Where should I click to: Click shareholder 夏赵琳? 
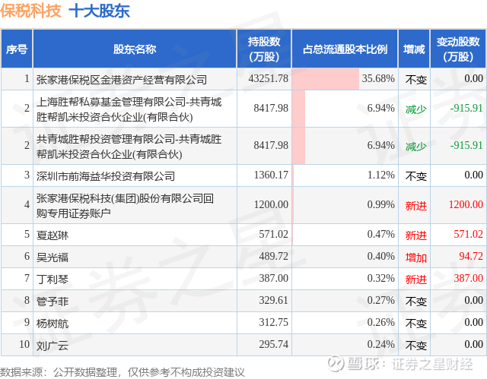(53, 235)
